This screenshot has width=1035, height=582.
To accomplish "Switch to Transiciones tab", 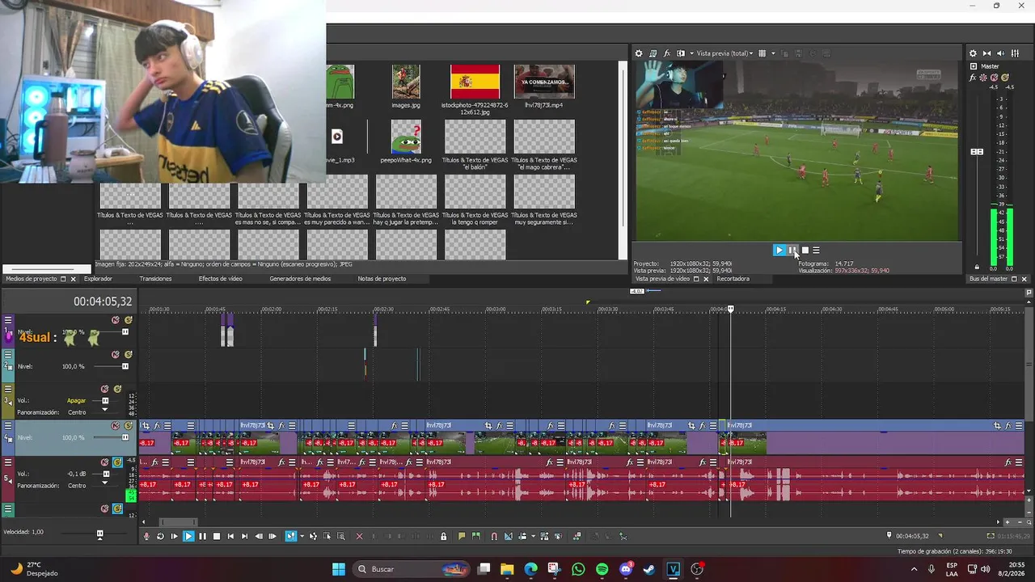I will 155,279.
